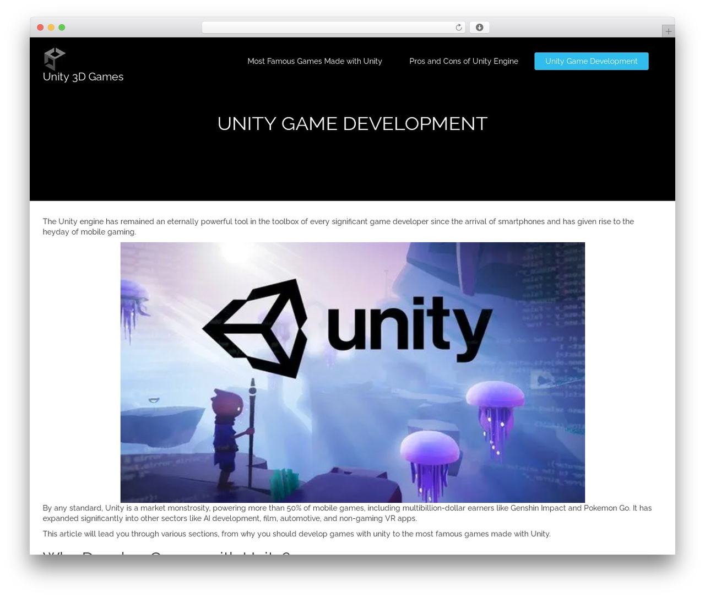
Task: Open Most Famous Games Made with Unity
Action: [314, 61]
